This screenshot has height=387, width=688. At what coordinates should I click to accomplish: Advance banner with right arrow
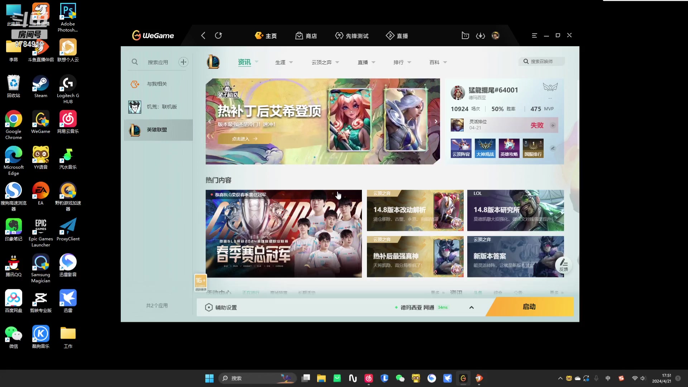tap(436, 121)
